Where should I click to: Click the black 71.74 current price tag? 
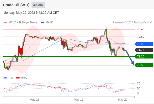[144, 50]
